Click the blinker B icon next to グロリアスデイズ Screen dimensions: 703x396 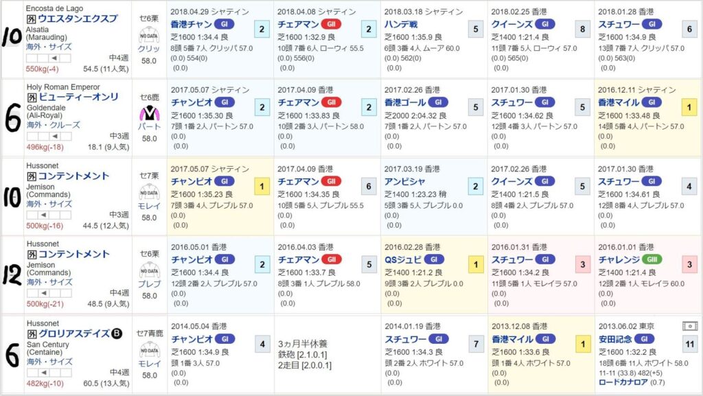coord(117,334)
